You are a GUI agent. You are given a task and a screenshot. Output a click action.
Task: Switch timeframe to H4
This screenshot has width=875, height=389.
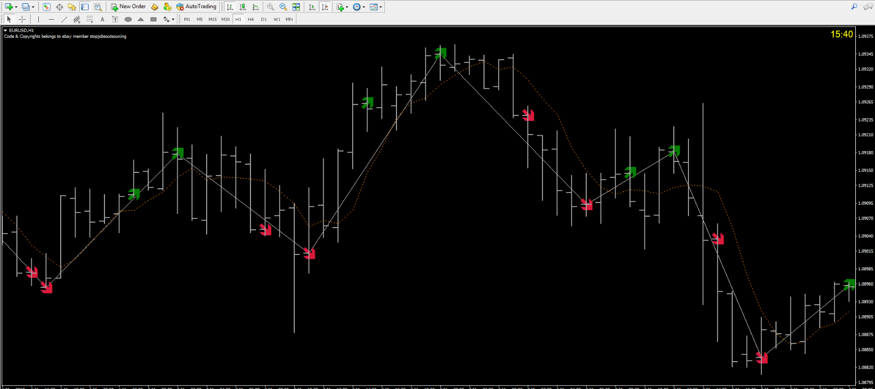click(x=250, y=19)
